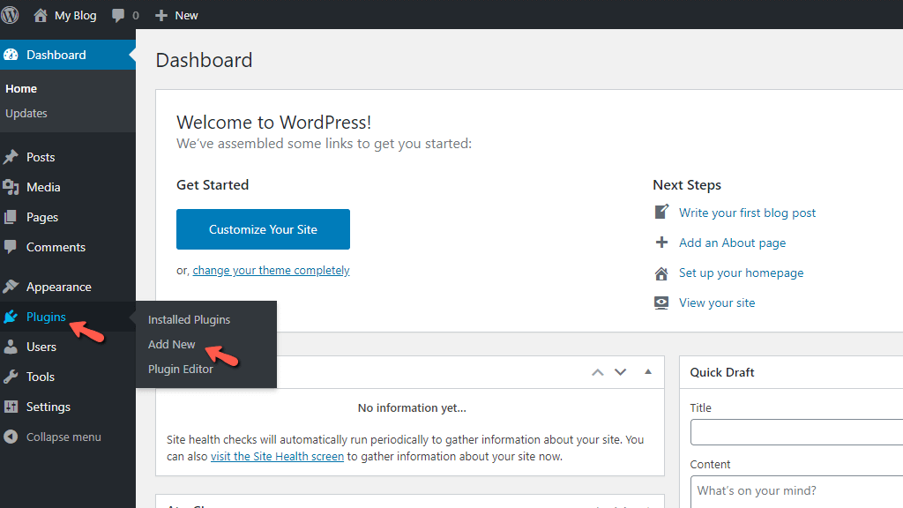This screenshot has height=508, width=903.
Task: Click the pencil icon beside first blog post
Action: (660, 212)
